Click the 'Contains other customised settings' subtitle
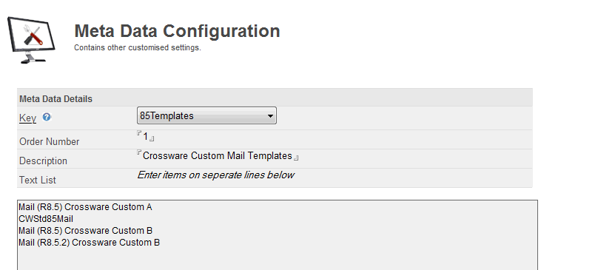Screen dimensions: 598x270 pos(138,47)
